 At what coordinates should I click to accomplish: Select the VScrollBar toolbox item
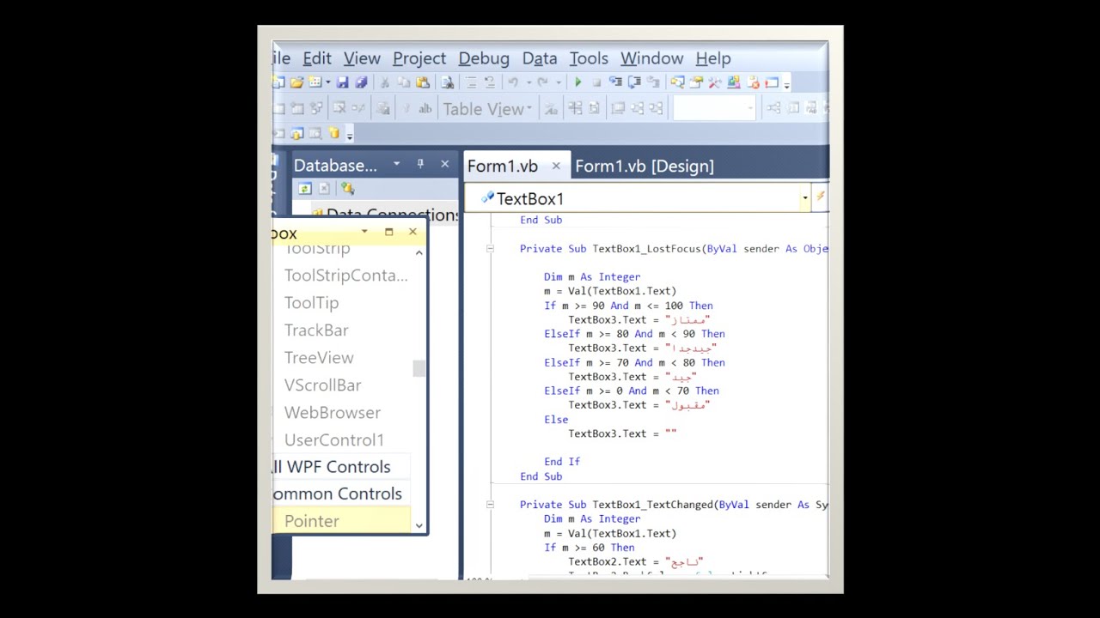tap(323, 385)
